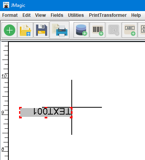
Task: Open the Help menu
Action: click(136, 15)
